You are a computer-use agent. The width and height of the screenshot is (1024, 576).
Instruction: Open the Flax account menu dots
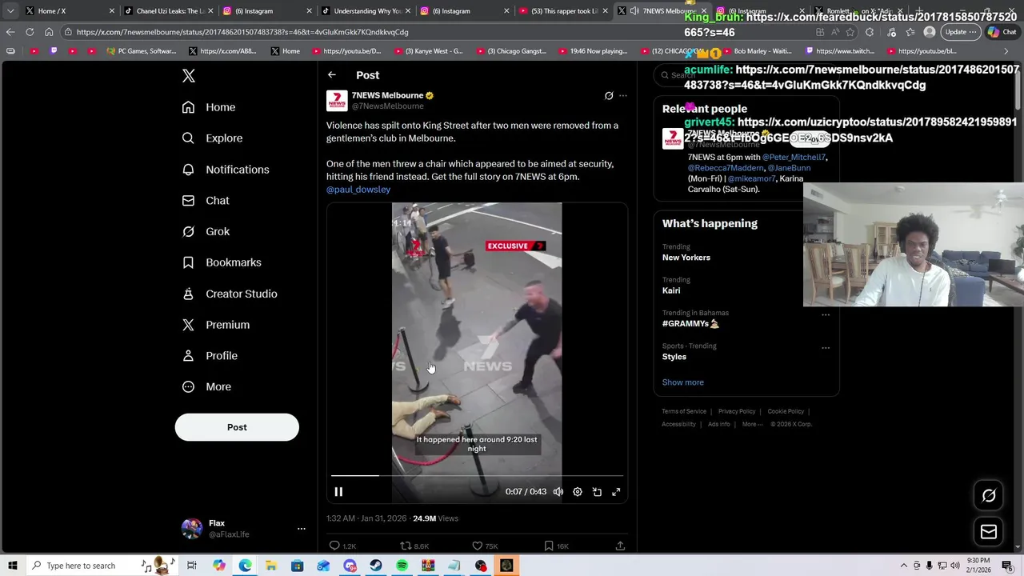pyautogui.click(x=302, y=529)
